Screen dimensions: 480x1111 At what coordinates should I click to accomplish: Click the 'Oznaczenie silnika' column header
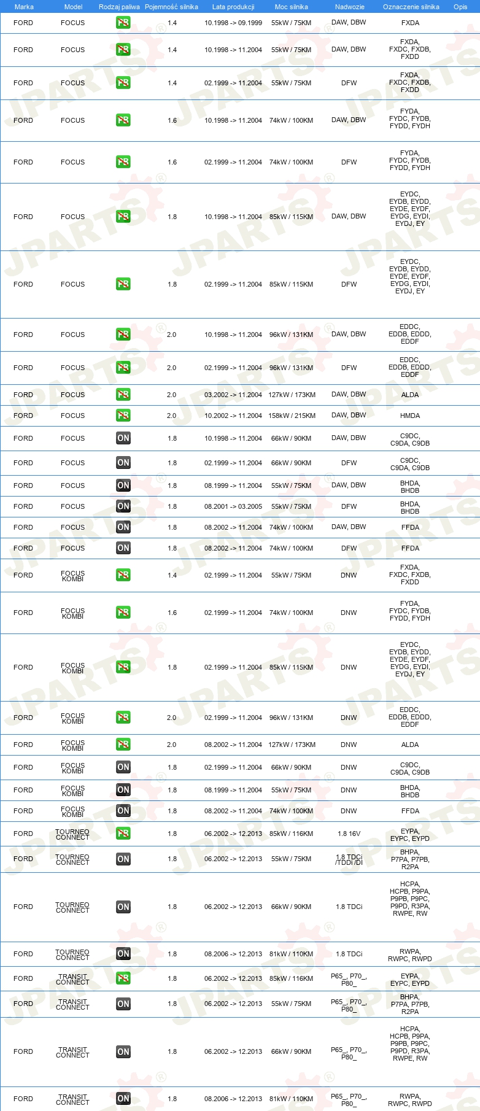coord(411,7)
